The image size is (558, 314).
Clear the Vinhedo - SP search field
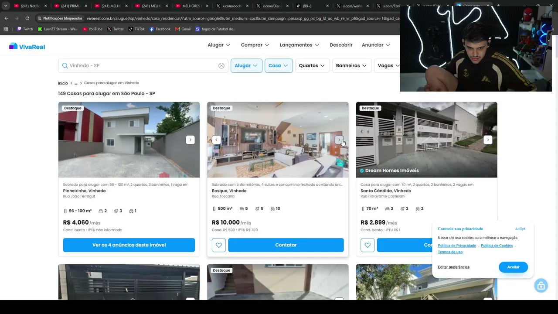(x=221, y=65)
